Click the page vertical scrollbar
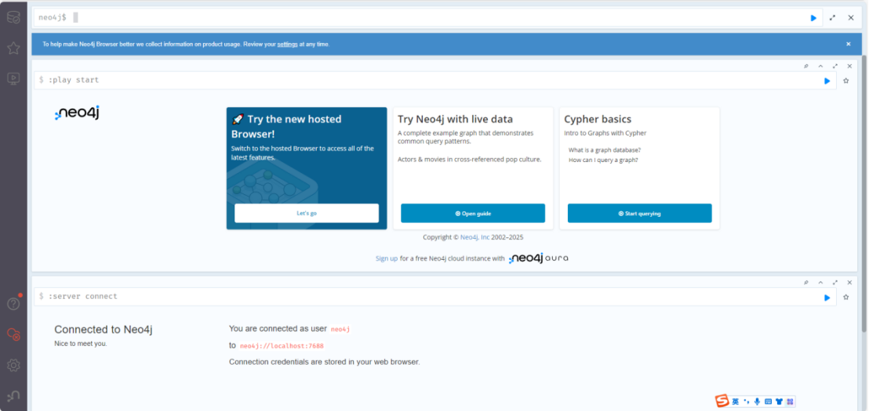 (864, 193)
